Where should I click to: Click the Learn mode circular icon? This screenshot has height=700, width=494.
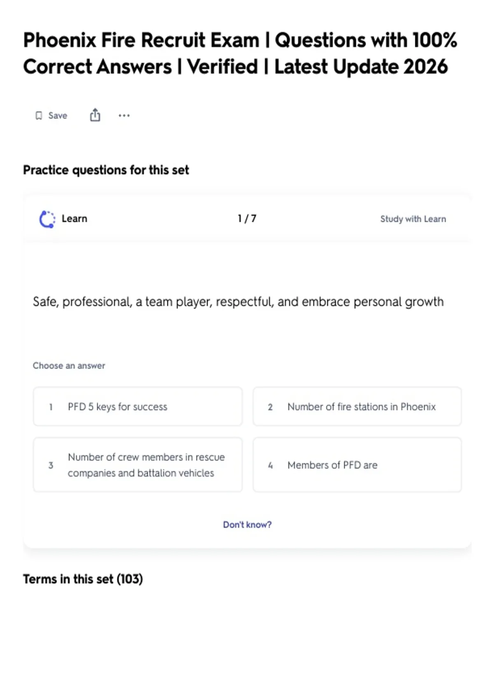point(47,219)
